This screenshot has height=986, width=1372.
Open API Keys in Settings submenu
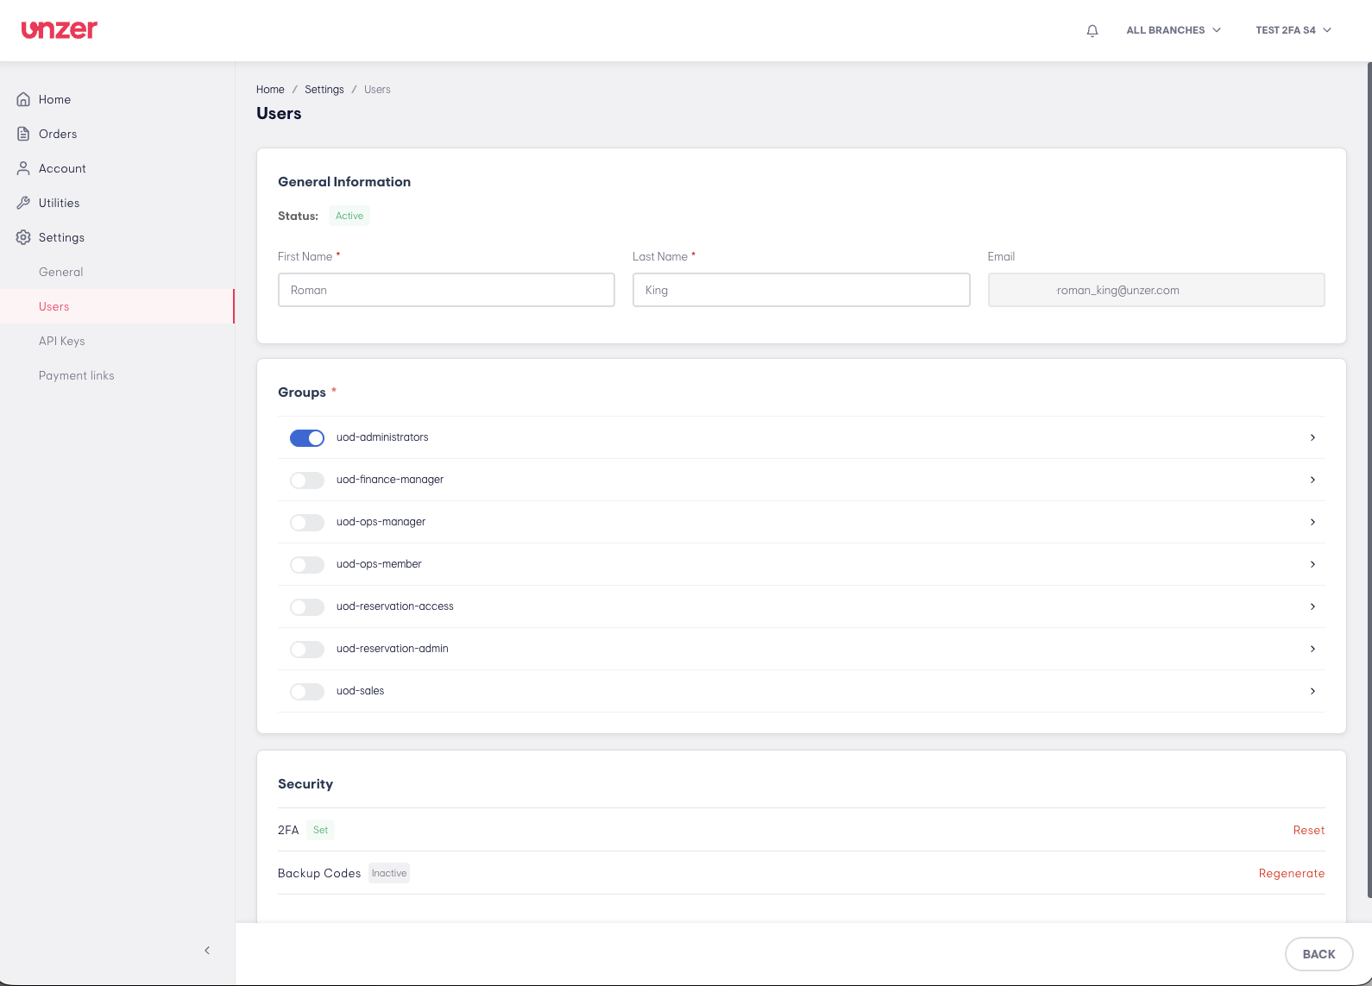pos(62,341)
